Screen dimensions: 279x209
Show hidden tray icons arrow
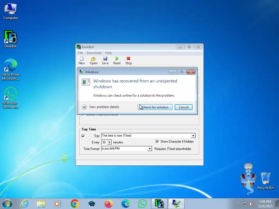click(x=238, y=204)
